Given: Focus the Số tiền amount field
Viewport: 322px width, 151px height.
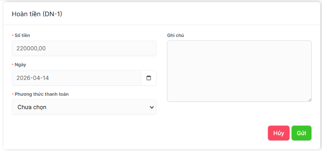Looking at the screenshot, I should coord(84,48).
